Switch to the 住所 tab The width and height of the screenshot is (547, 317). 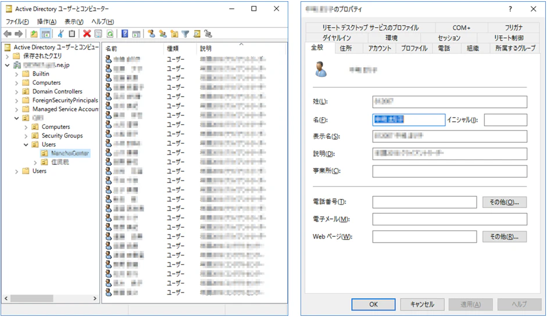[346, 48]
